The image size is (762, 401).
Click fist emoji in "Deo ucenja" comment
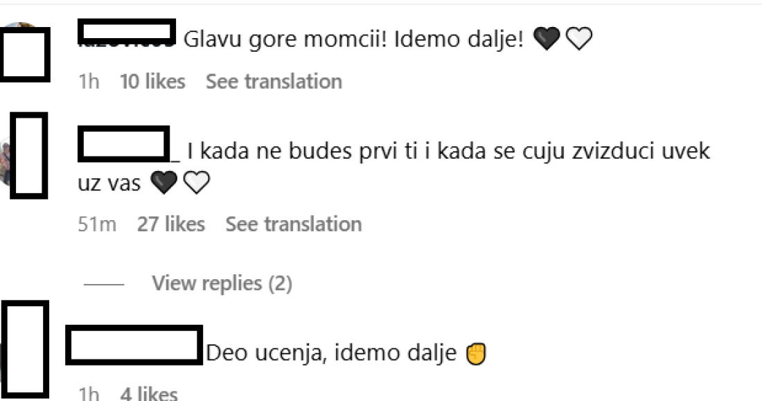coord(476,354)
